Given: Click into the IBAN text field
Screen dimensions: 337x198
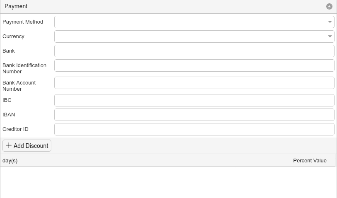Looking at the screenshot, I should (194, 115).
